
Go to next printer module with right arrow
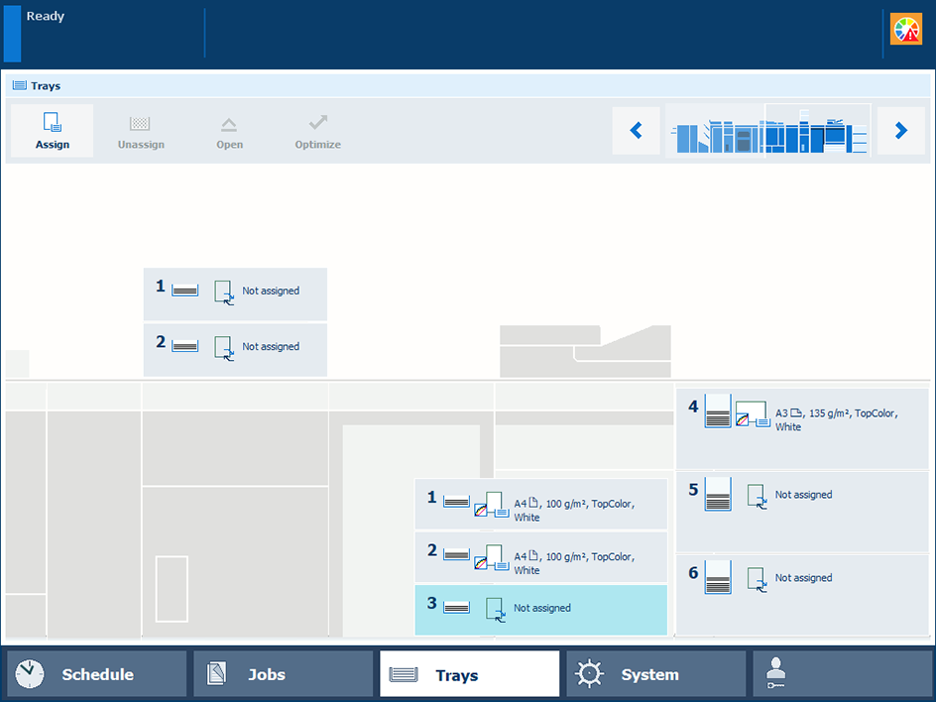(900, 131)
